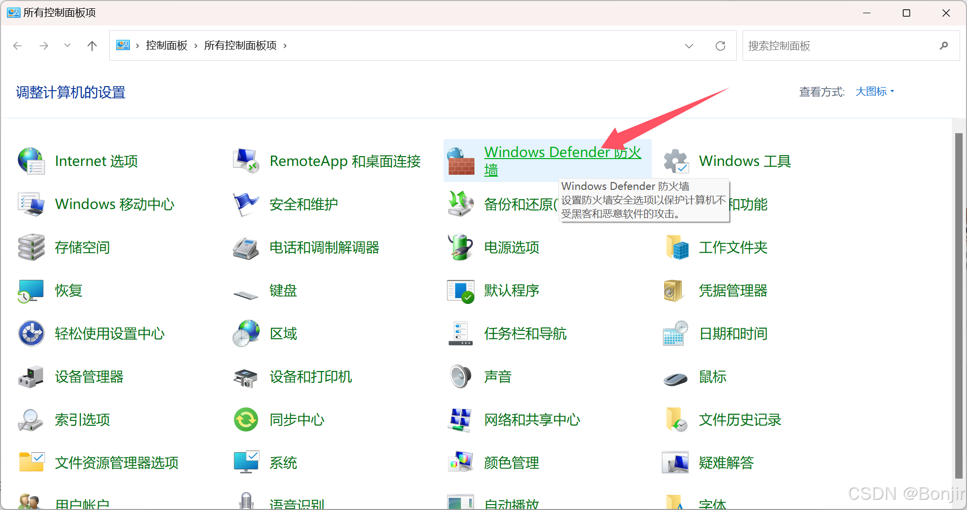967x510 pixels.
Task: Click the vertical scrollbar thumb
Action: point(959,305)
